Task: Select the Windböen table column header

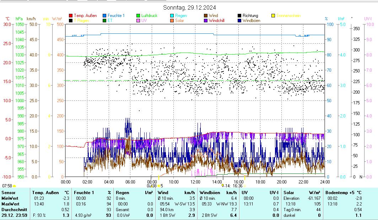Action: point(210,192)
